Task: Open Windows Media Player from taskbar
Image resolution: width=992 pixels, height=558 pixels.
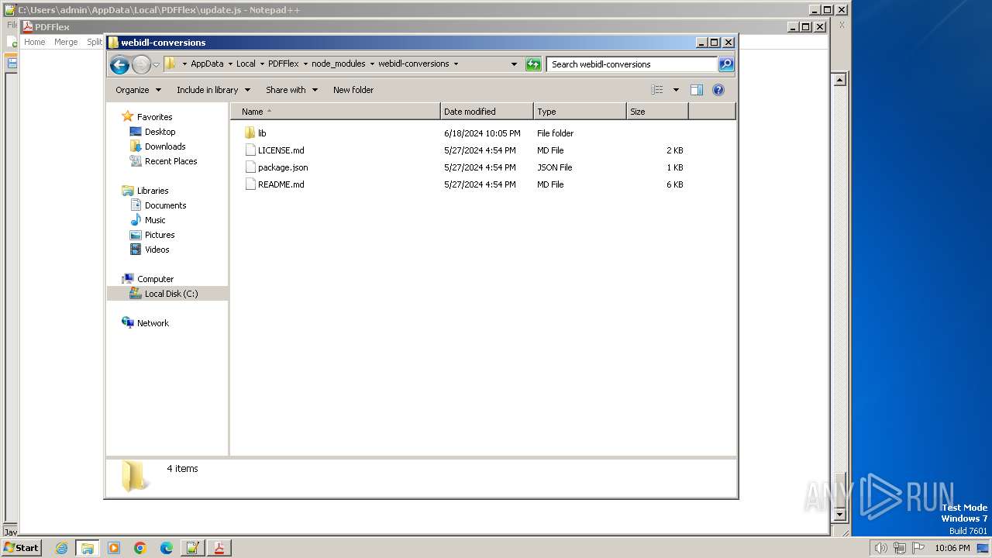Action: coord(114,548)
